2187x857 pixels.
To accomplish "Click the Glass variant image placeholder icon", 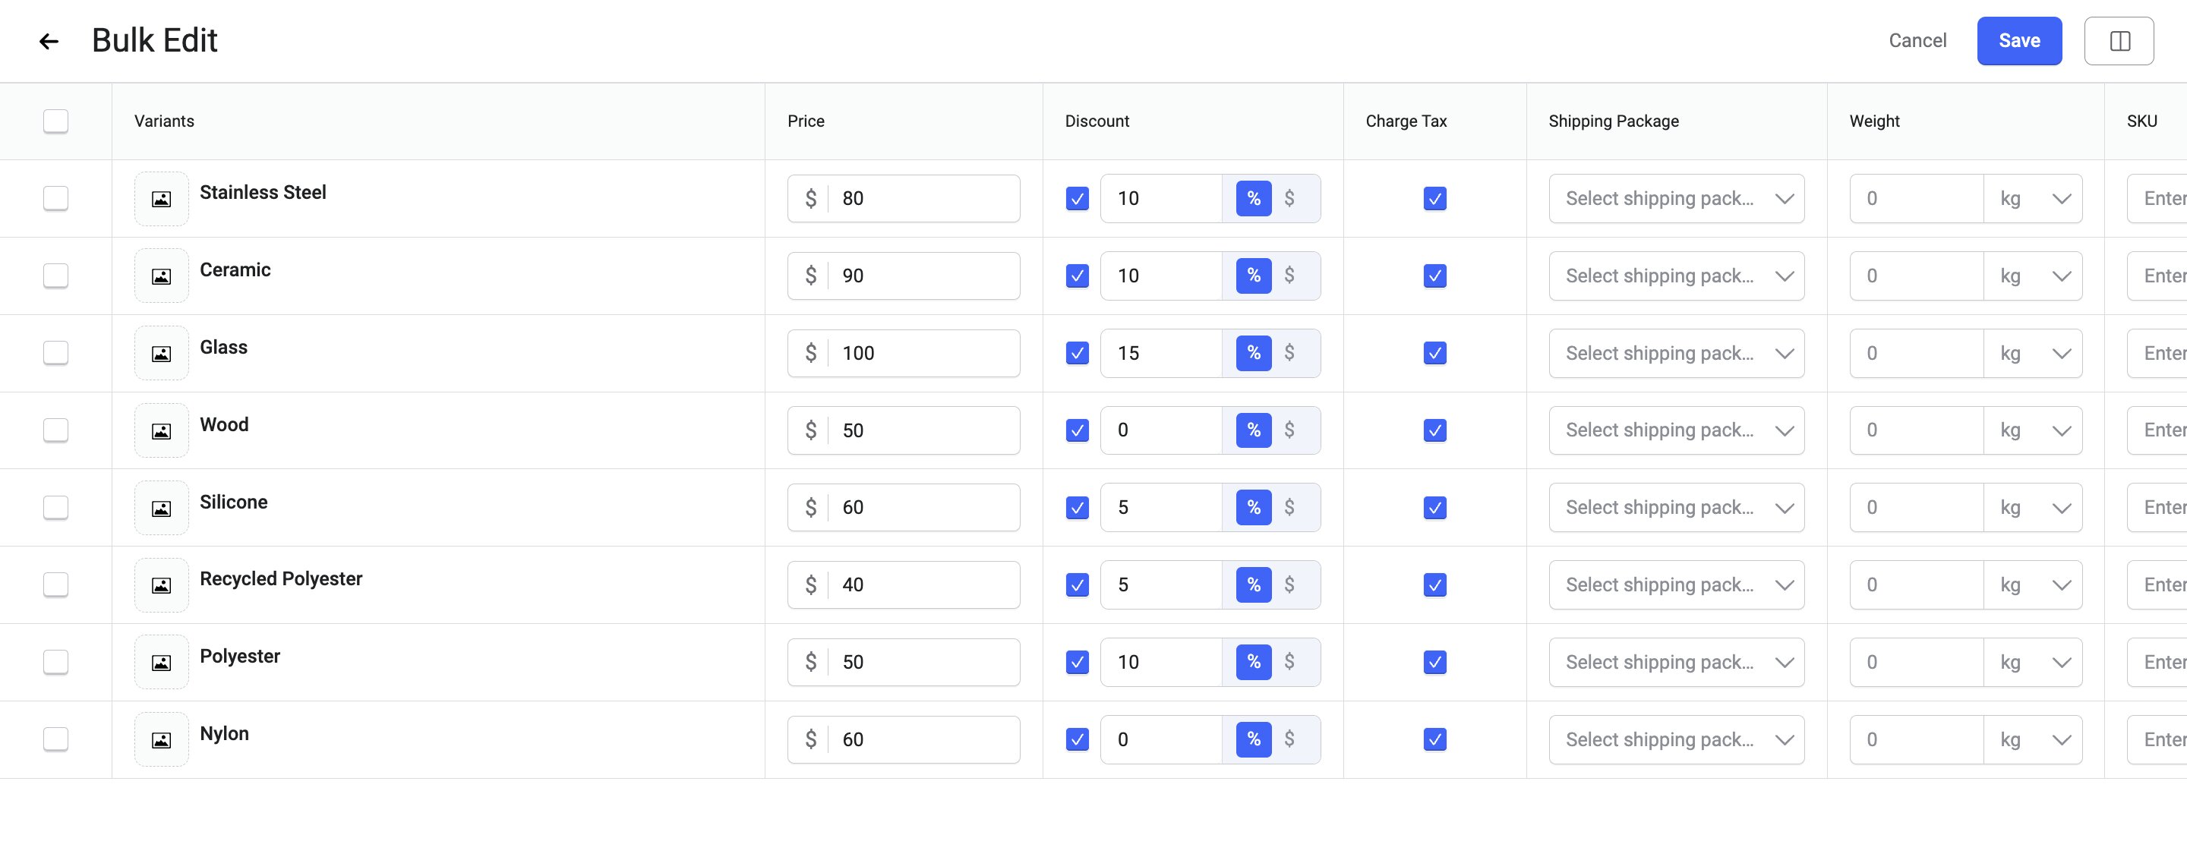I will point(161,354).
